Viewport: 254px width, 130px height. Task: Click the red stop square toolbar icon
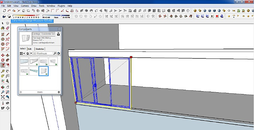217,16
